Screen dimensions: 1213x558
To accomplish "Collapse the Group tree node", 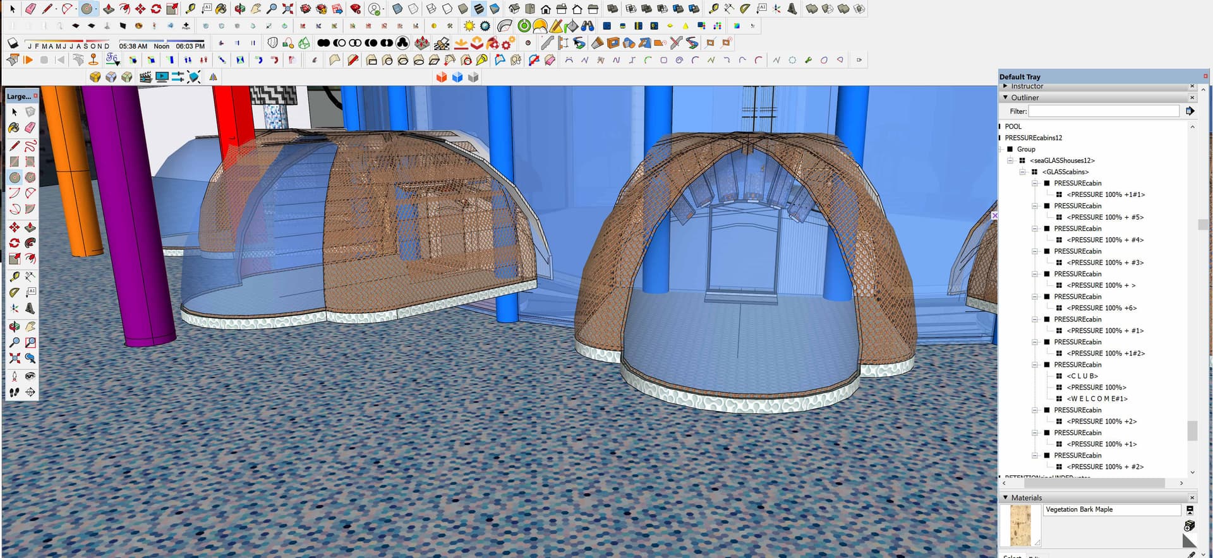I will click(x=1001, y=149).
